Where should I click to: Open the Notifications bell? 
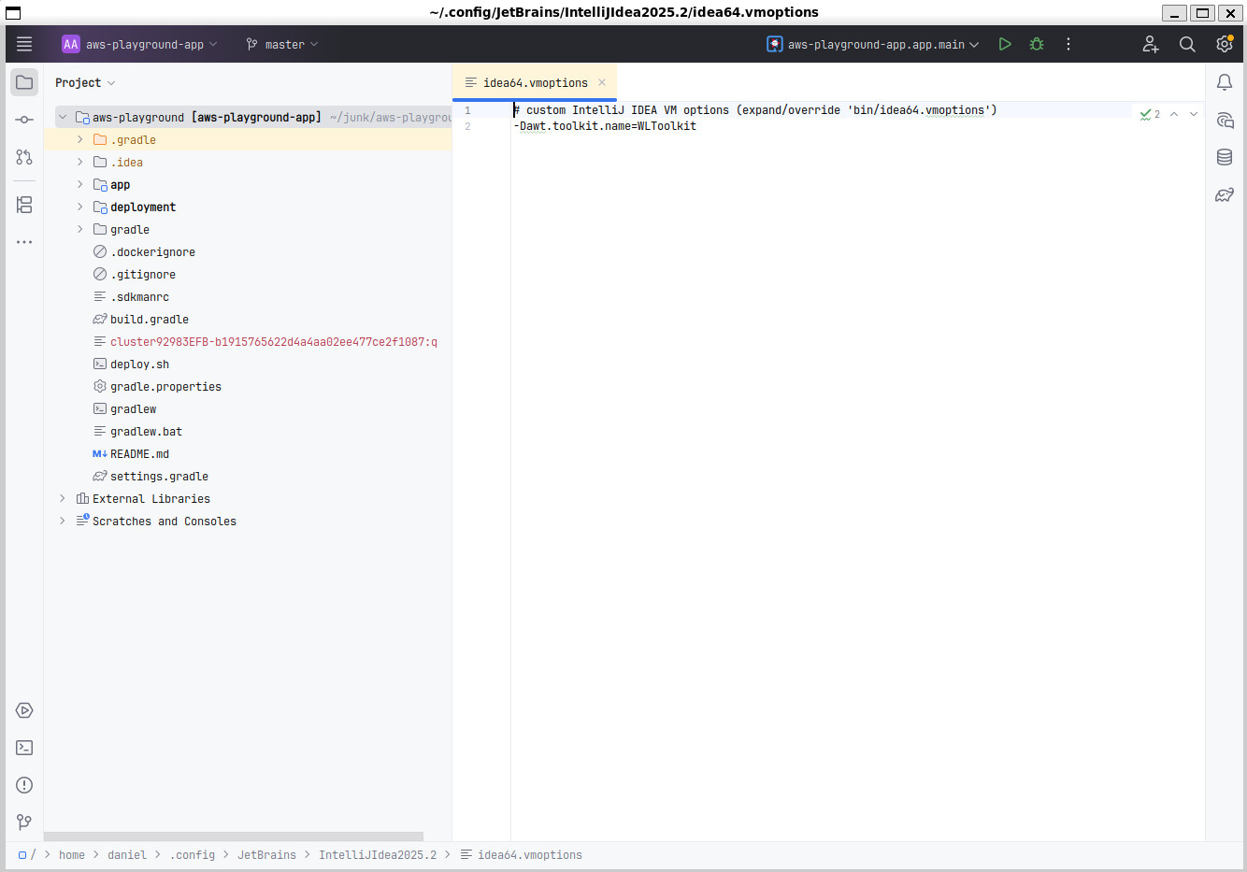pyautogui.click(x=1225, y=82)
